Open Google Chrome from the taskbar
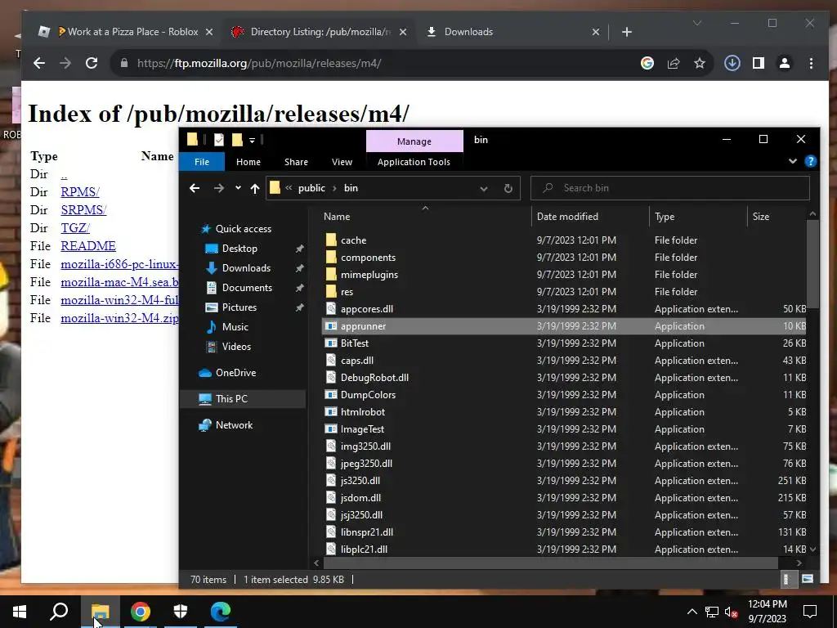 pos(141,612)
